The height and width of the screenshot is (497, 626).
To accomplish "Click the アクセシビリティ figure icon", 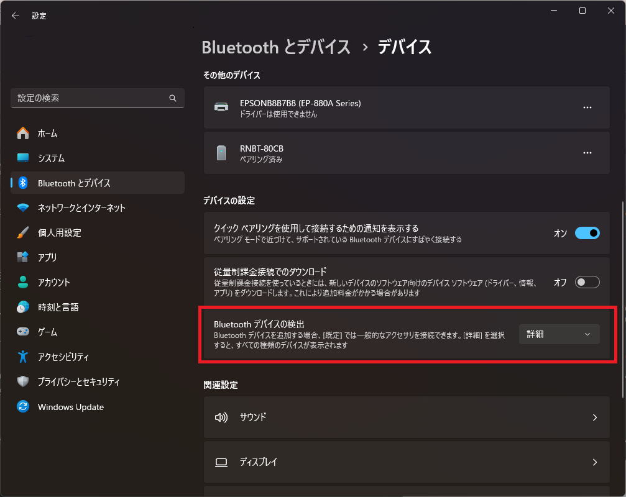I will (x=23, y=357).
